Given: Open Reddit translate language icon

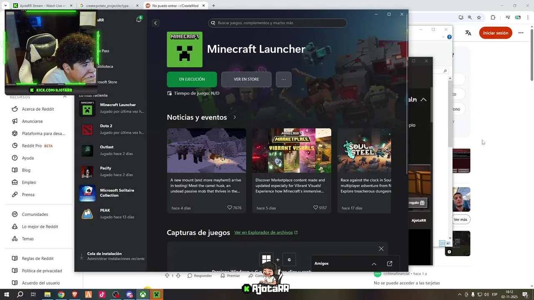Looking at the screenshot, I should pyautogui.click(x=468, y=33).
